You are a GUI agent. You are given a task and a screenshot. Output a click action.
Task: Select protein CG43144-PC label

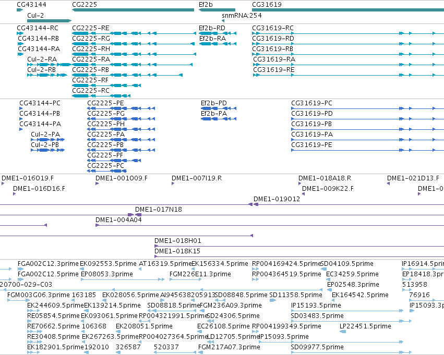point(40,103)
